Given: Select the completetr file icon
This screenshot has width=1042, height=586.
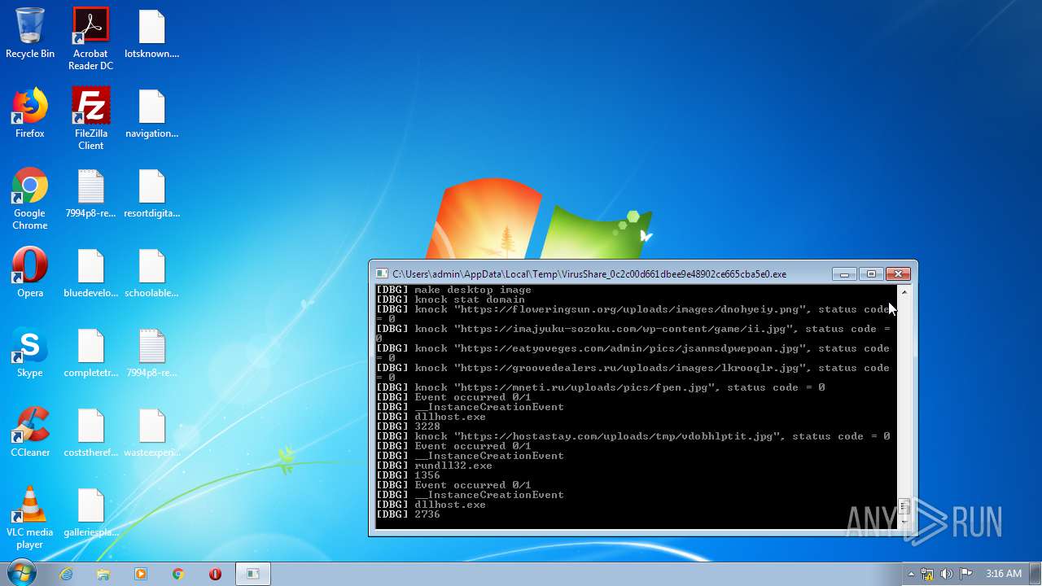Looking at the screenshot, I should pos(90,352).
